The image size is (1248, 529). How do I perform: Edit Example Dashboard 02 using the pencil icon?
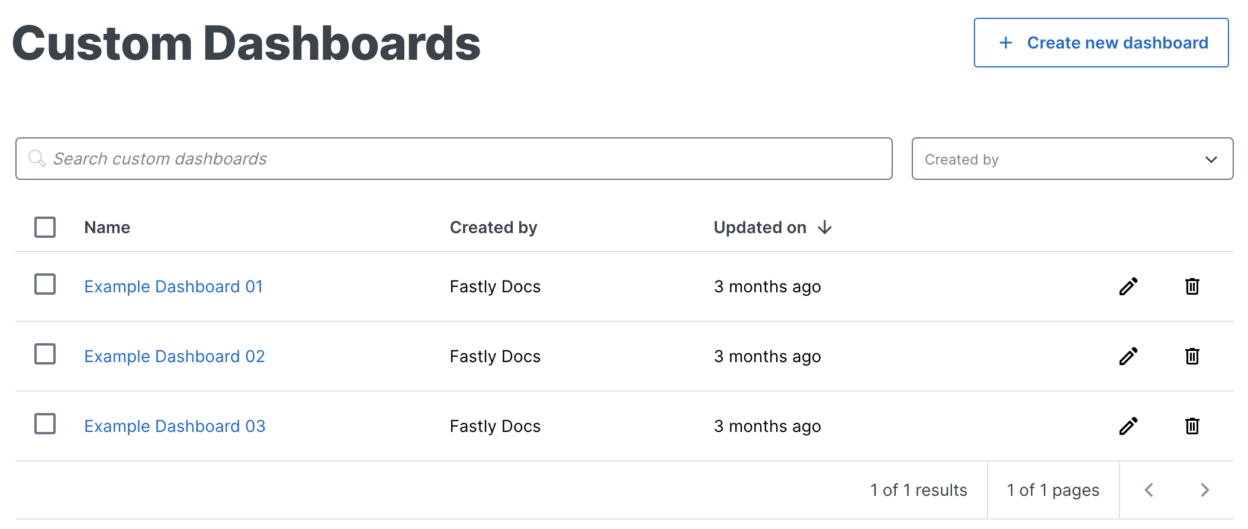(1128, 356)
